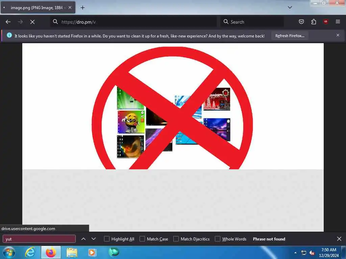The width and height of the screenshot is (346, 259).
Task: Click the Phrase not found message
Action: [x=269, y=239]
